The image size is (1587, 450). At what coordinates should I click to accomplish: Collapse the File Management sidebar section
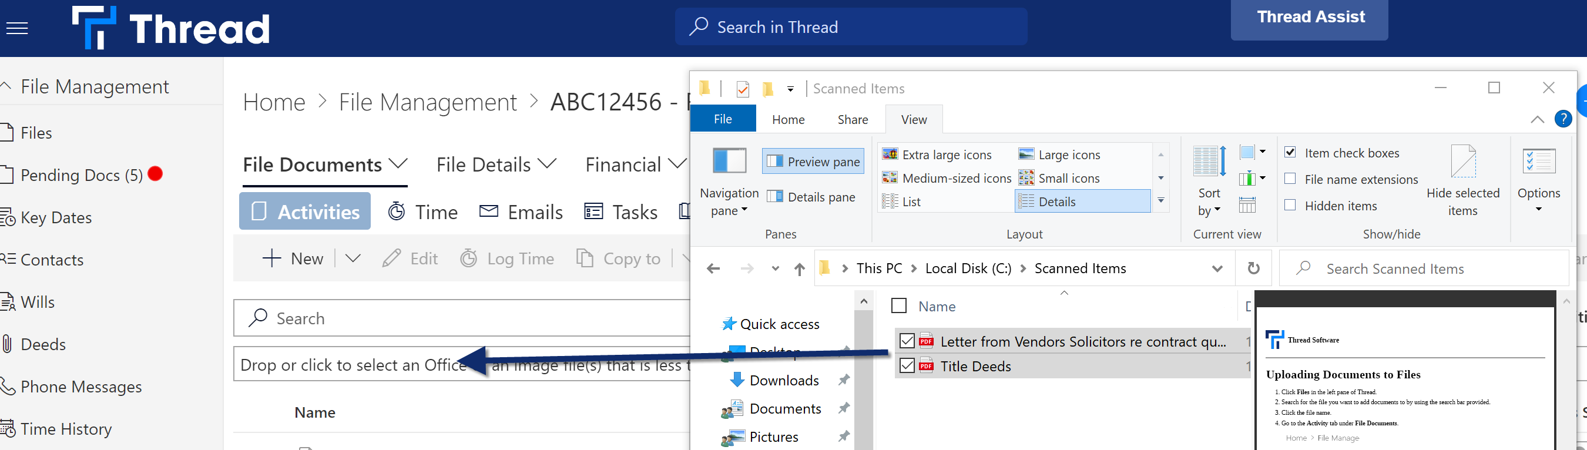pyautogui.click(x=5, y=86)
